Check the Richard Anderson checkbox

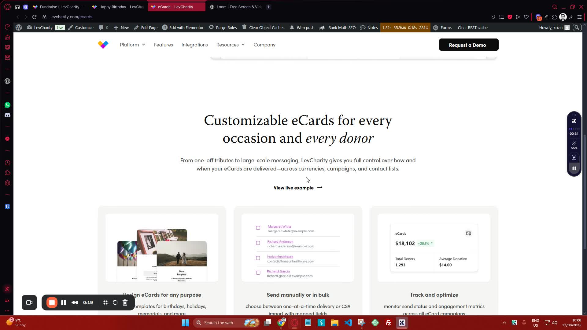point(258,243)
